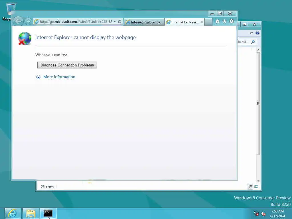Switch Explorer to details view
292x219 pixels.
click(x=250, y=186)
